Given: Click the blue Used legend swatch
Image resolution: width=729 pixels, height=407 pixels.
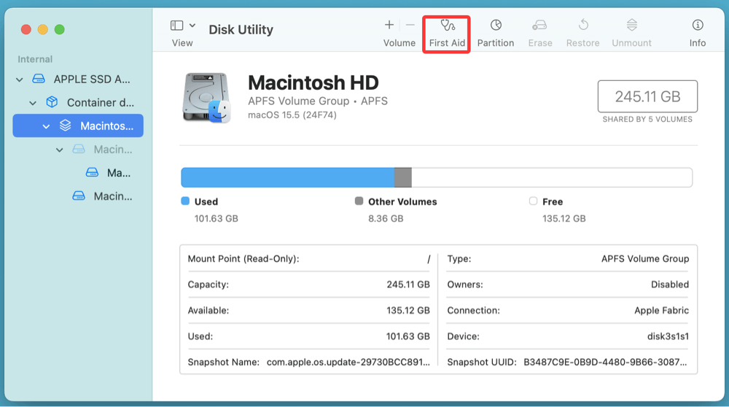Looking at the screenshot, I should tap(185, 201).
